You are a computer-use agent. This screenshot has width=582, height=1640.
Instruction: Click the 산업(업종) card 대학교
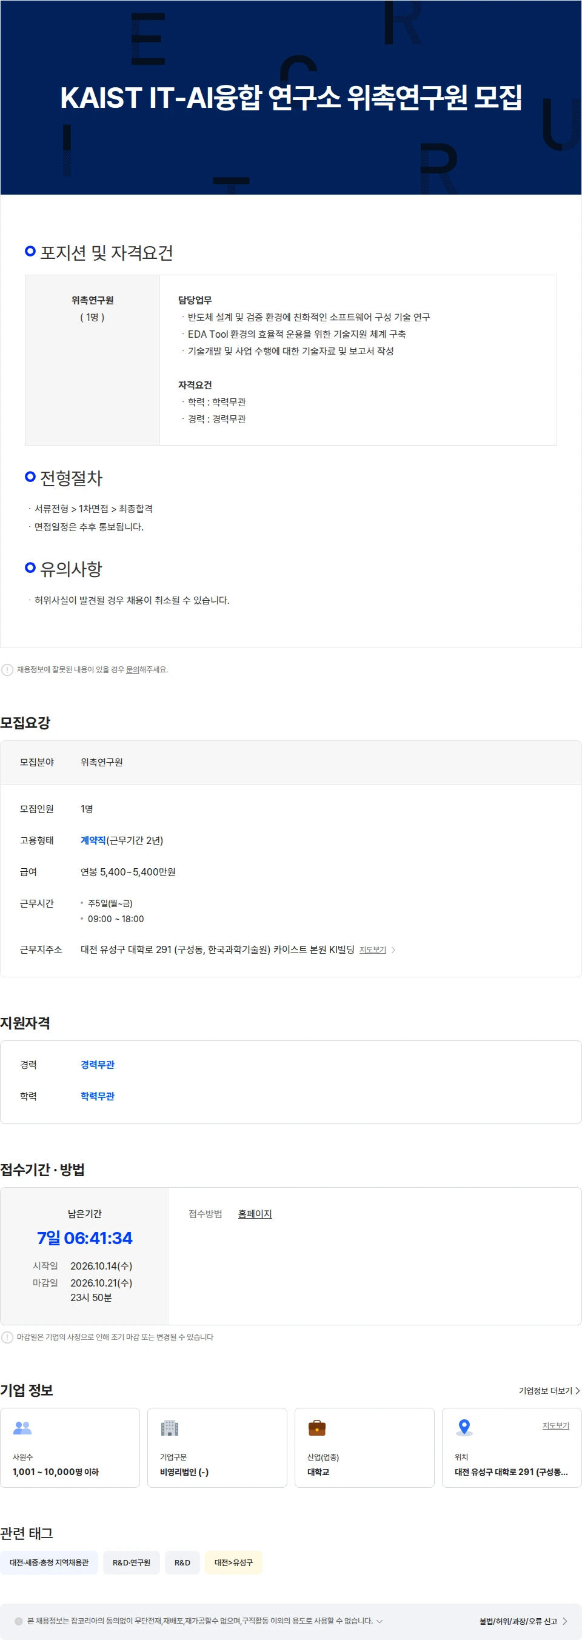[x=364, y=1447]
